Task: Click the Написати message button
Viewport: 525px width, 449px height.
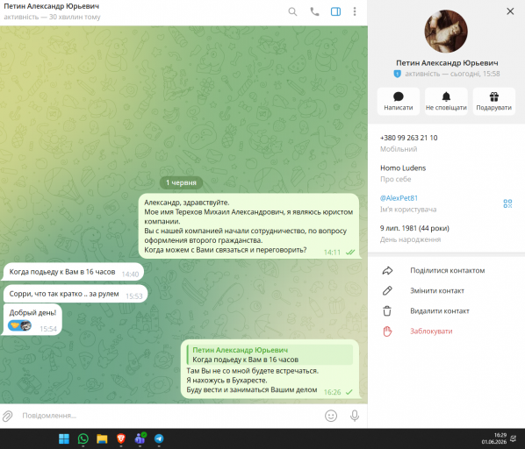Action: pyautogui.click(x=398, y=102)
